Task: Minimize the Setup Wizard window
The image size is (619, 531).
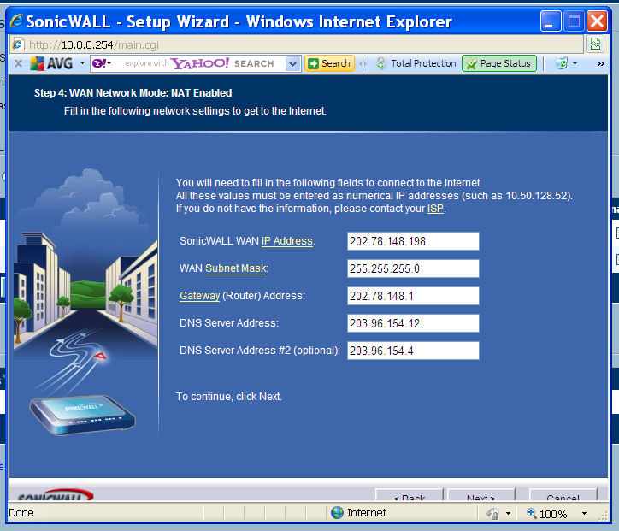Action: pyautogui.click(x=551, y=21)
